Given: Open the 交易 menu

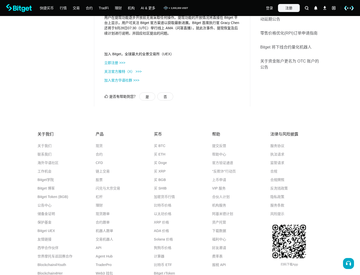Looking at the screenshot, I should [76, 8].
